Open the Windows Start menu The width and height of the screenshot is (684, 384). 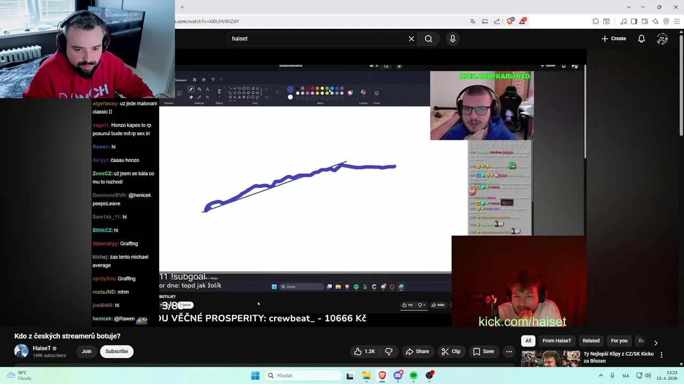(x=255, y=375)
